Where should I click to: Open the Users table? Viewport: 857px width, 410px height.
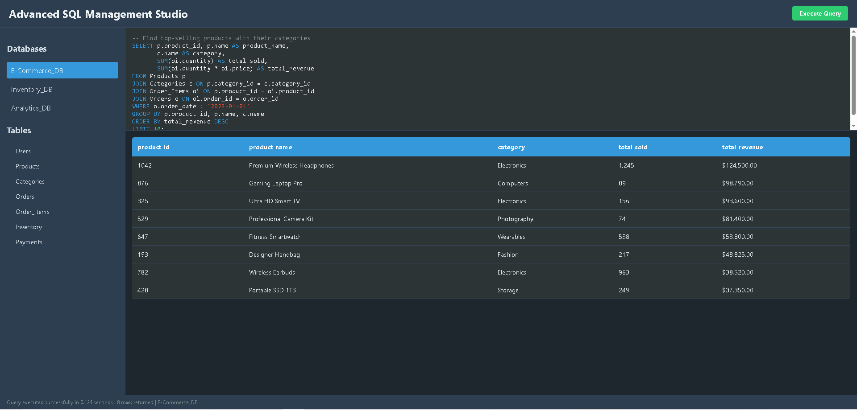tap(23, 152)
